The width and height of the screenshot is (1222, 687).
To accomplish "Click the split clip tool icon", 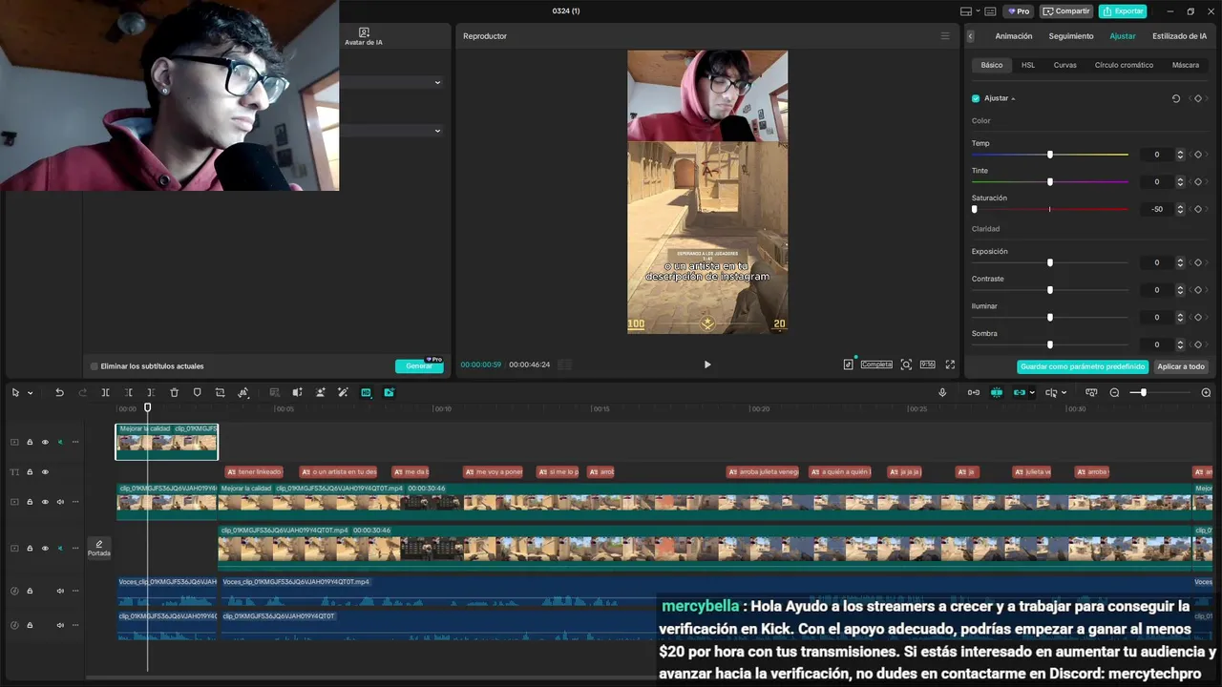I will [x=105, y=392].
